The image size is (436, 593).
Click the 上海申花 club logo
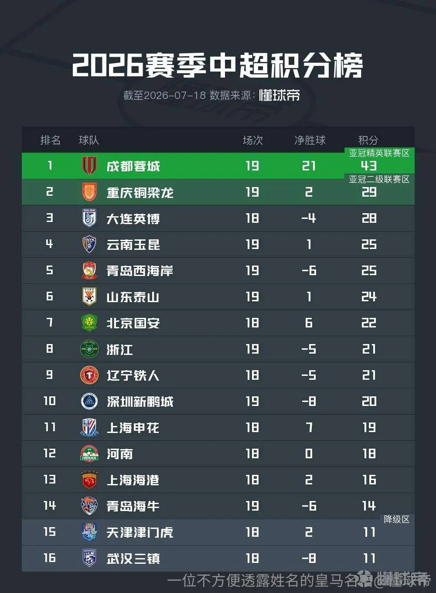coord(89,427)
